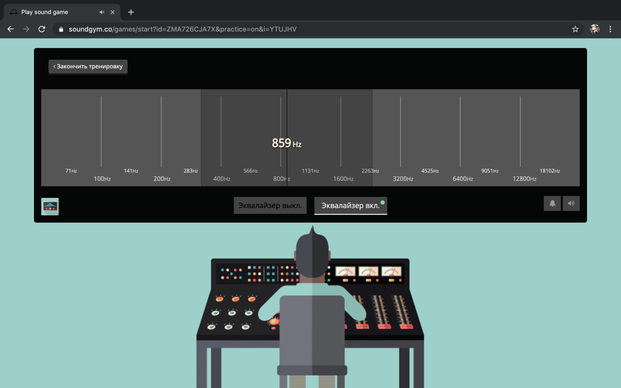Click the SoundGym equalizer spectrum icon

point(49,206)
